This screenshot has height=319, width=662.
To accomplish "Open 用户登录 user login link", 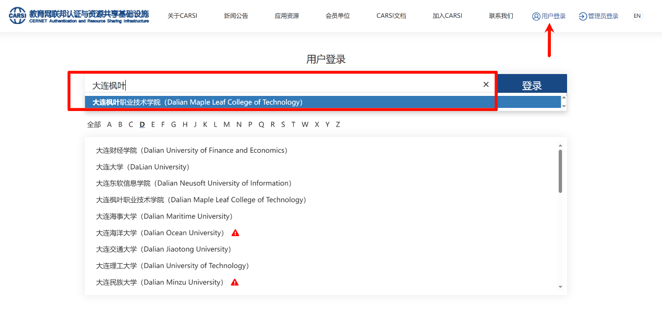I will [x=549, y=16].
